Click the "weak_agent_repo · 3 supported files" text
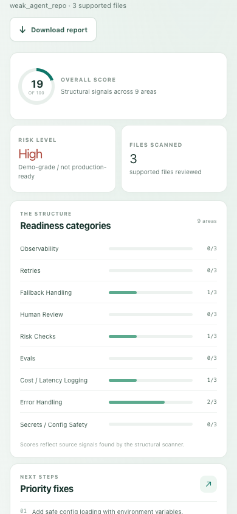 [x=68, y=6]
